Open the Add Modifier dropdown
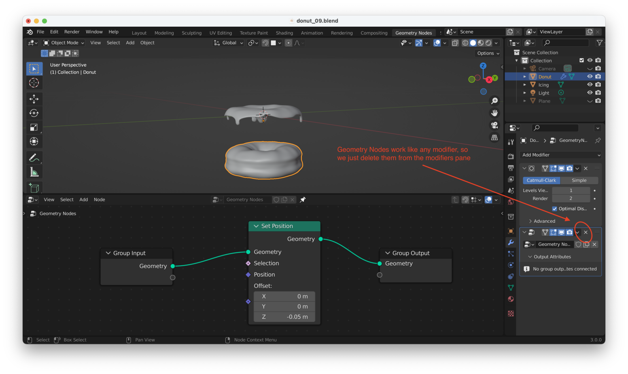 click(560, 155)
